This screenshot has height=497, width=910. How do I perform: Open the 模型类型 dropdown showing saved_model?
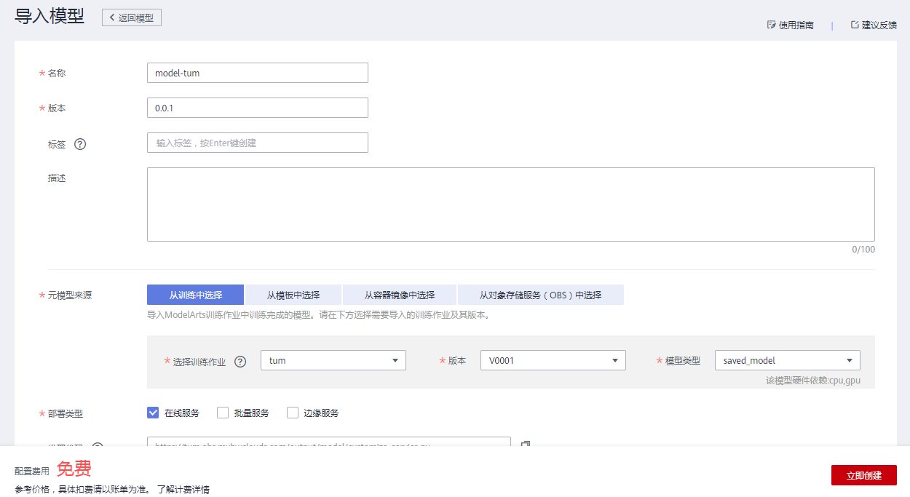(x=788, y=360)
